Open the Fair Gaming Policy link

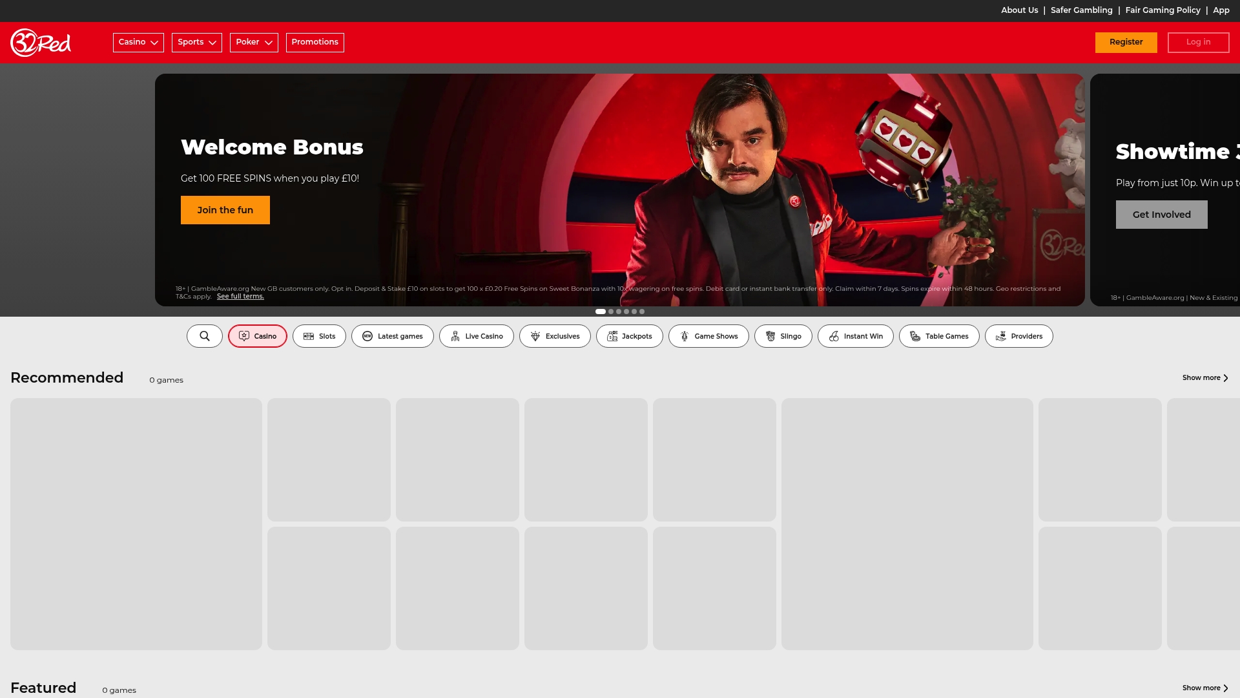[1163, 10]
